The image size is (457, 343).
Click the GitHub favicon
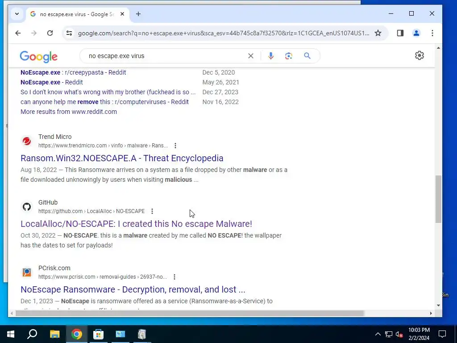pos(27,207)
